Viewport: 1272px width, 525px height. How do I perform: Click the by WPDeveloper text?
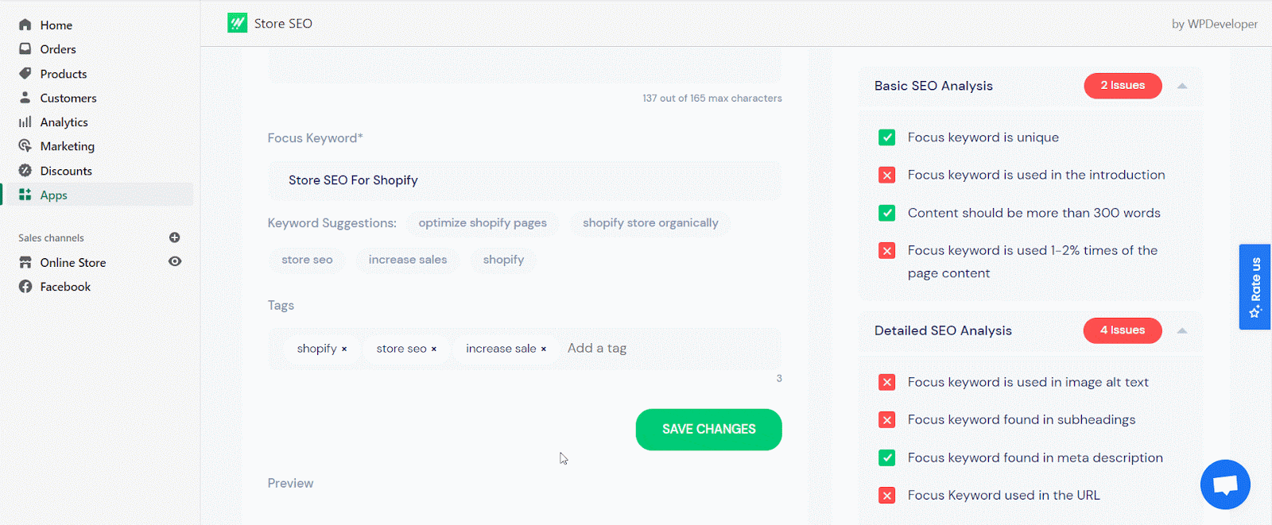tap(1215, 24)
